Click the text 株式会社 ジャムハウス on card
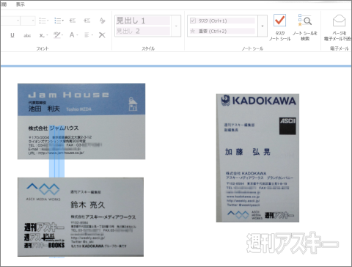 pos(54,128)
